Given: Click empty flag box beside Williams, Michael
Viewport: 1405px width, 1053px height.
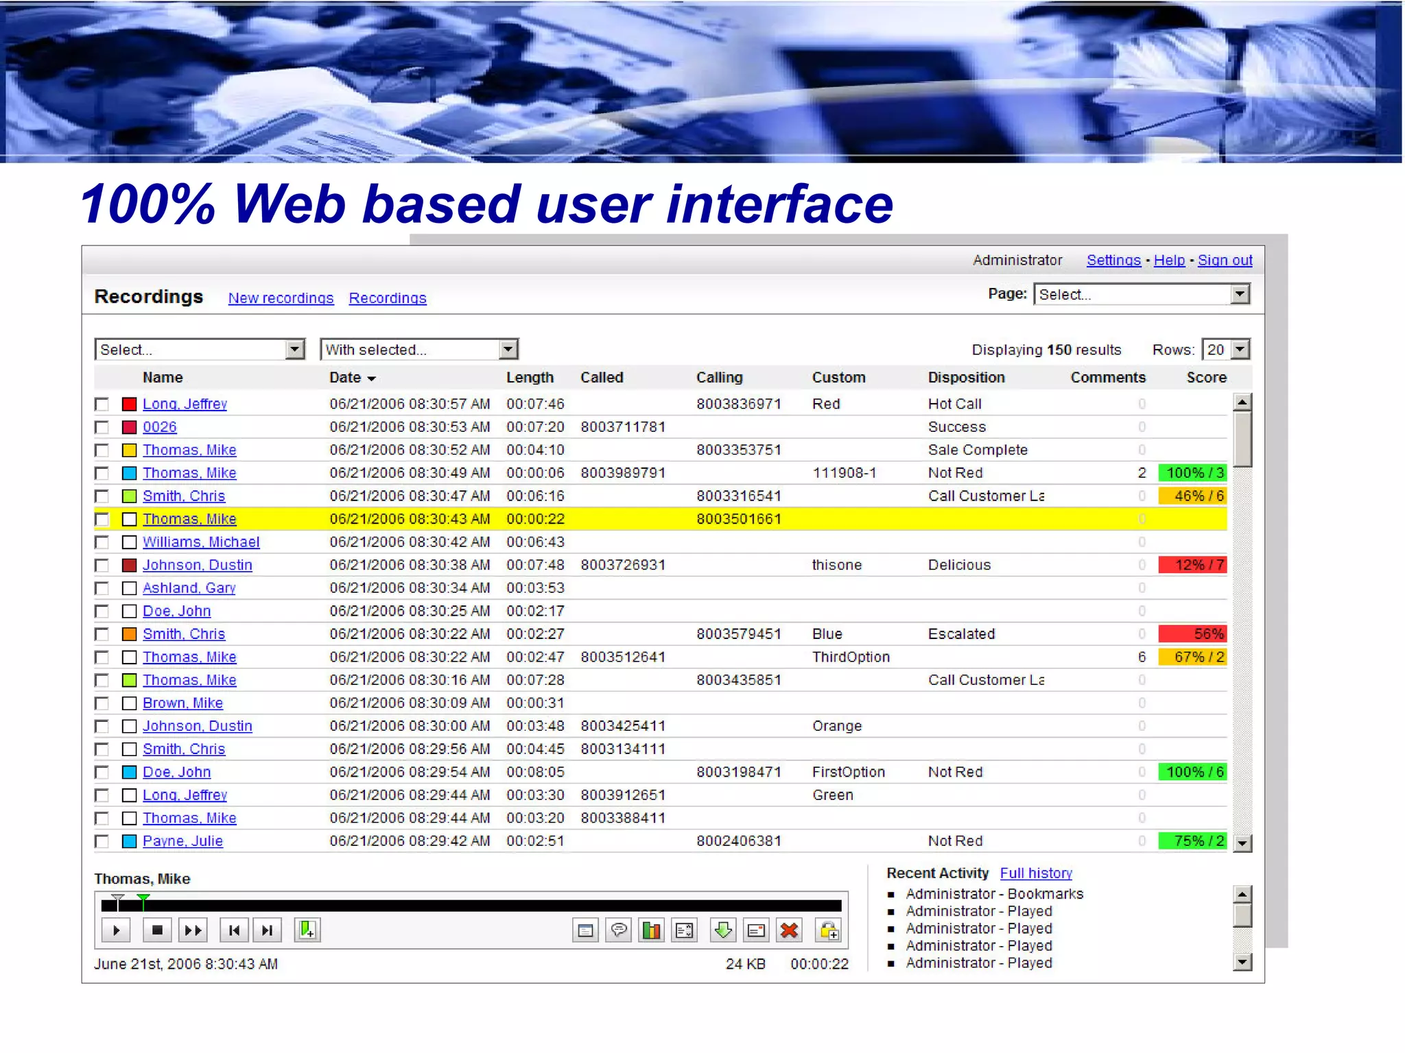Looking at the screenshot, I should pyautogui.click(x=129, y=542).
